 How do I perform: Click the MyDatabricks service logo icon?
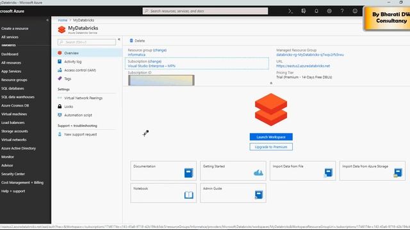tap(61, 30)
